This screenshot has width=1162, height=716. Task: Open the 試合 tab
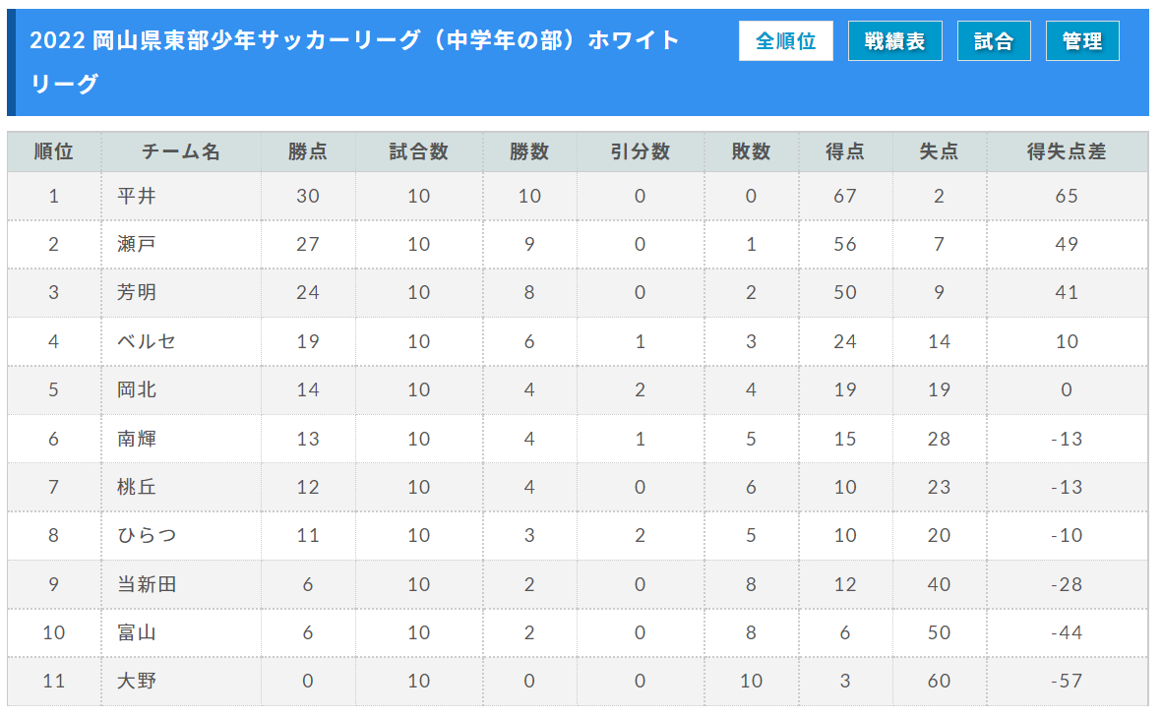993,40
